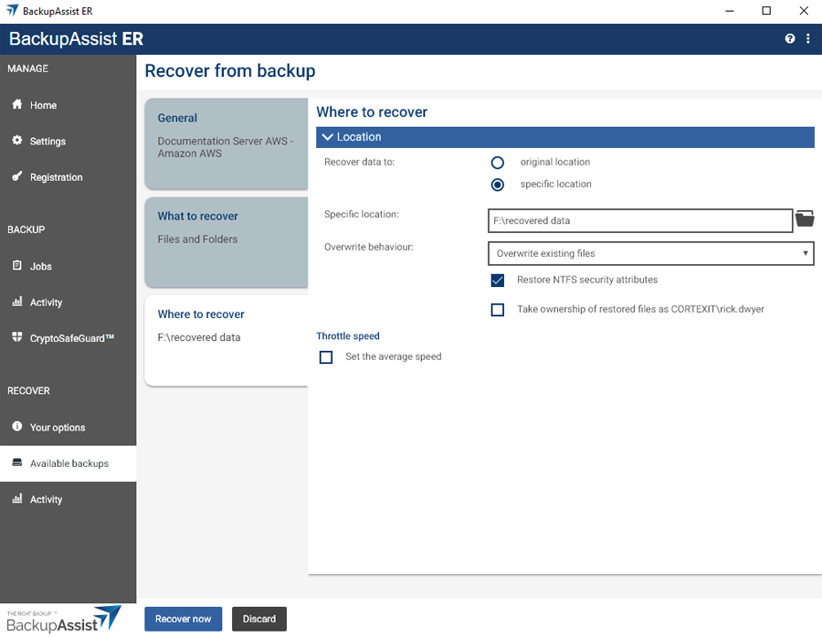This screenshot has width=822, height=637.
Task: Switch to the General step tab
Action: pyautogui.click(x=226, y=143)
